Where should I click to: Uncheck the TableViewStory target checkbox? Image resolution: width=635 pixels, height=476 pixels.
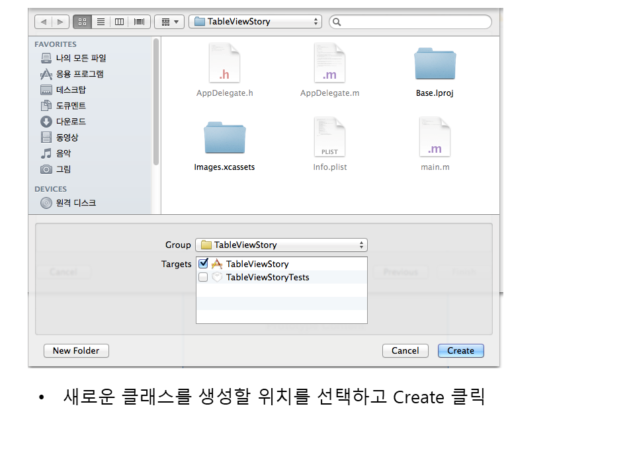204,264
